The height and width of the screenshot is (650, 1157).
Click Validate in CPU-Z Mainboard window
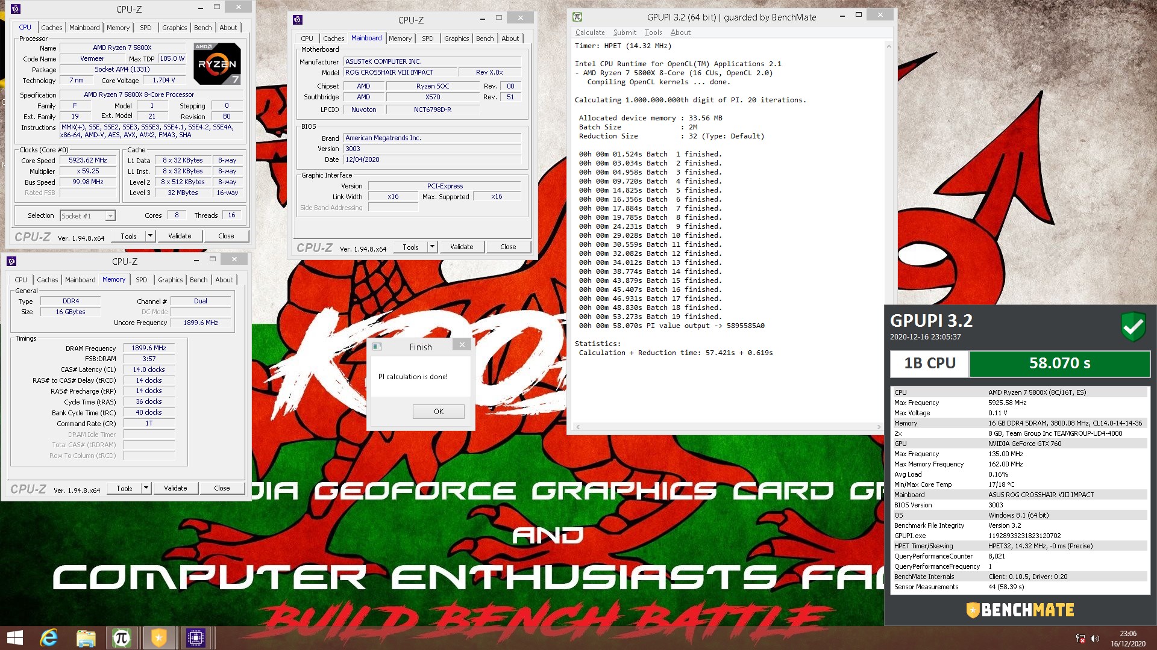point(462,247)
